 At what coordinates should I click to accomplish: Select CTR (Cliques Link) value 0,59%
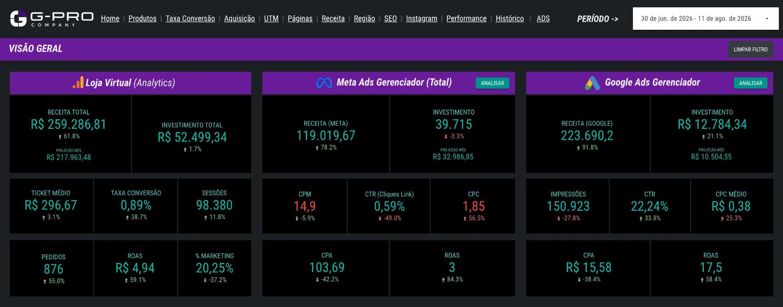tap(389, 206)
